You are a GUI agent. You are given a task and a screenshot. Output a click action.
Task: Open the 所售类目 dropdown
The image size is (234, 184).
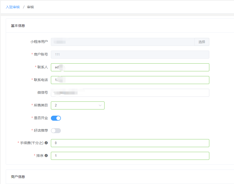pyautogui.click(x=78, y=105)
